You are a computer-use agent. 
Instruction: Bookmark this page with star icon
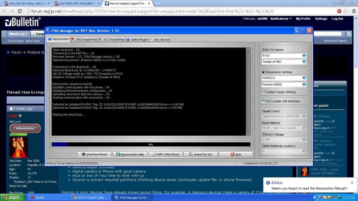pos(345,11)
